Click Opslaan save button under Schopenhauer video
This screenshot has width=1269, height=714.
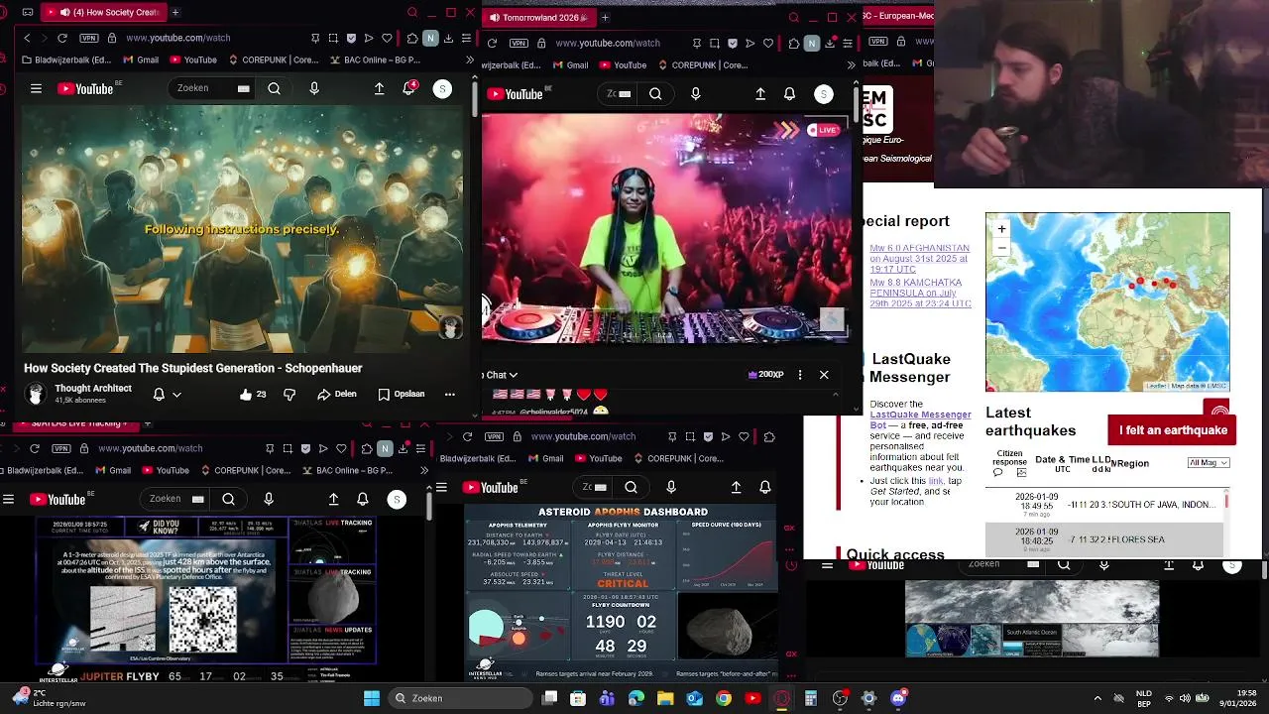pyautogui.click(x=402, y=394)
